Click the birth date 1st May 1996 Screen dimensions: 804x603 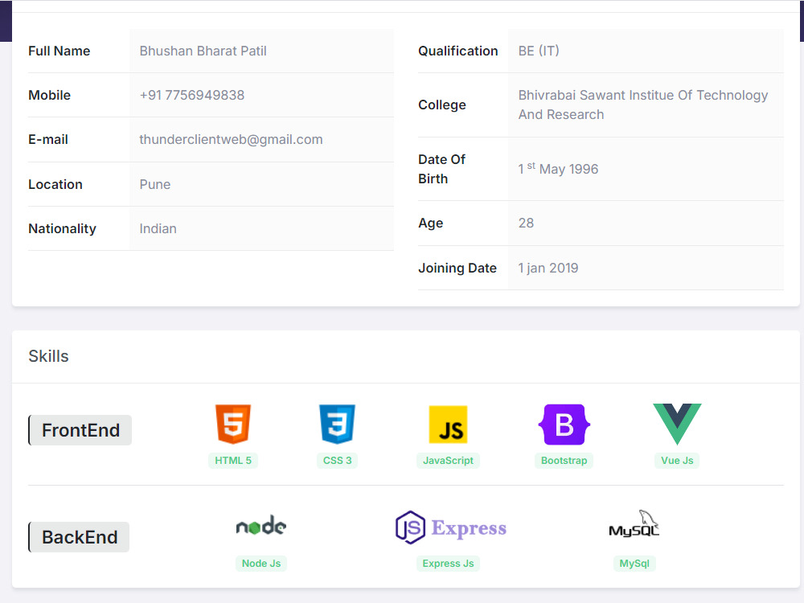(x=558, y=168)
